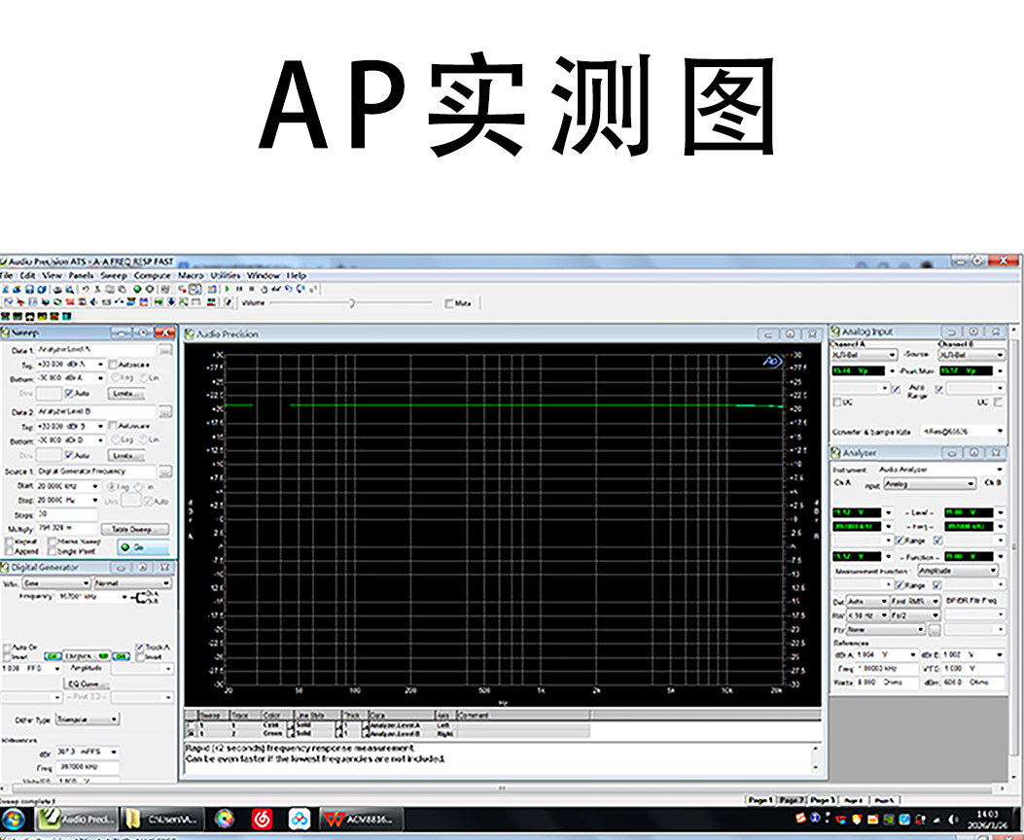This screenshot has width=1024, height=840.
Task: Click the browse button beside Data 1 field
Action: click(165, 351)
